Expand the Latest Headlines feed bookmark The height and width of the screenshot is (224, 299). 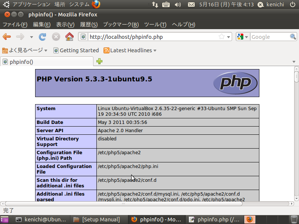pyautogui.click(x=130, y=50)
